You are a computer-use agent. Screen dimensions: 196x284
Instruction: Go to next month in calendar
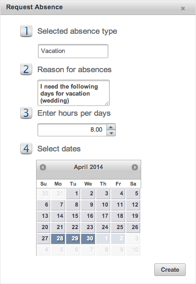point(135,167)
